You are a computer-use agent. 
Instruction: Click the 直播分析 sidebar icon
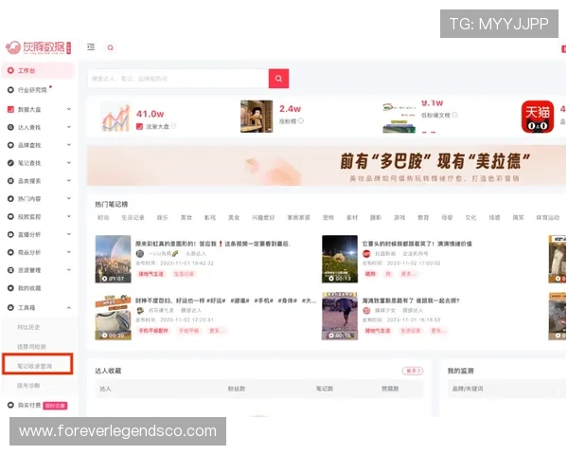[10, 234]
